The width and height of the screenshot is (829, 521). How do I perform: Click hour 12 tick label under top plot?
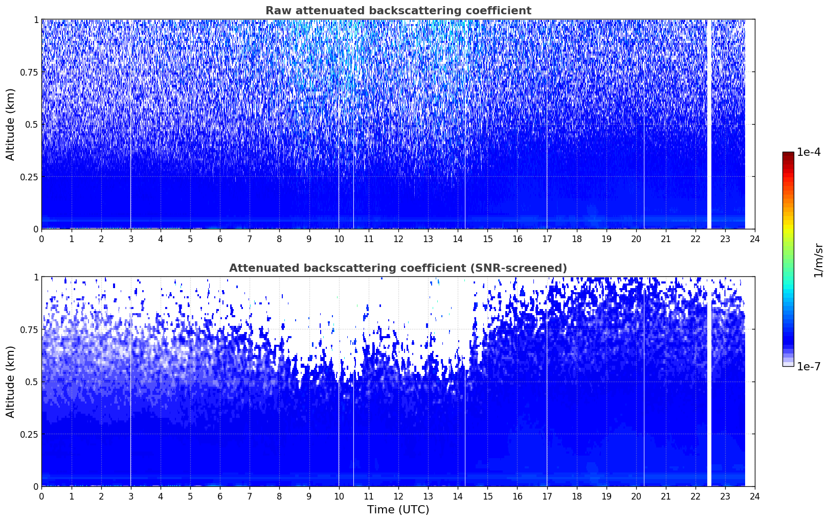(398, 239)
